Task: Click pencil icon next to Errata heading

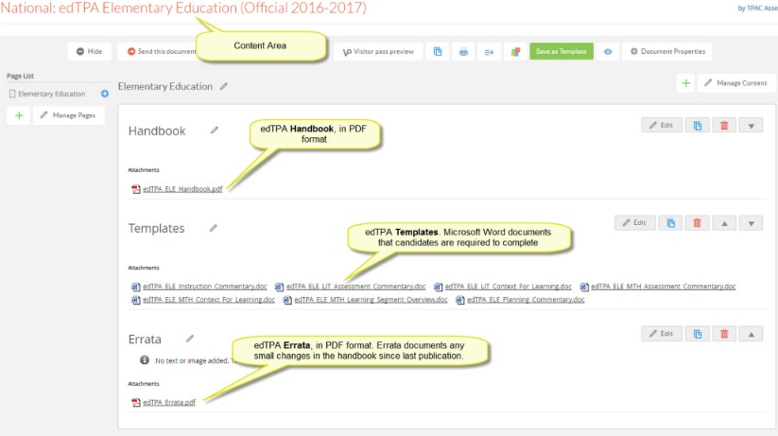Action: 190,339
